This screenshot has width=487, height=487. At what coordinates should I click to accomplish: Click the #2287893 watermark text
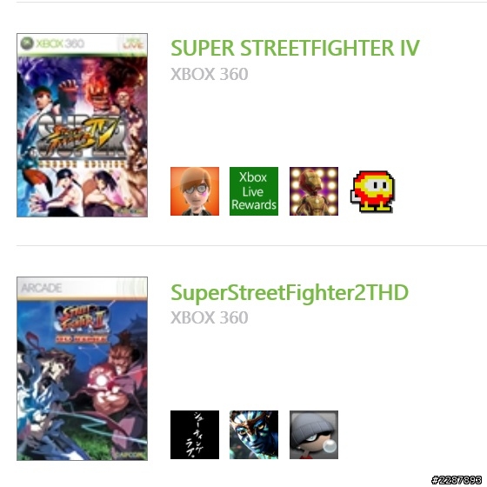(x=457, y=480)
